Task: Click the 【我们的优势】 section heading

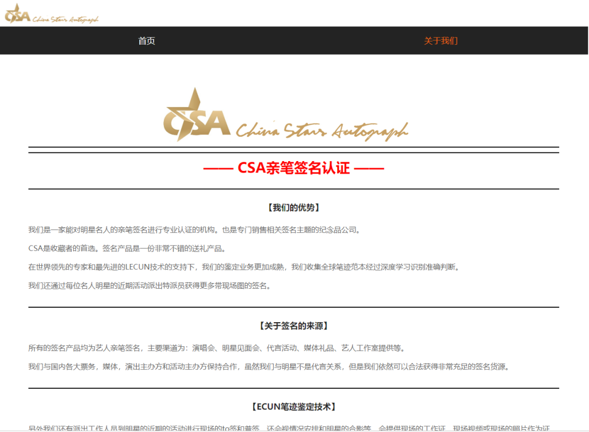Action: (x=293, y=208)
